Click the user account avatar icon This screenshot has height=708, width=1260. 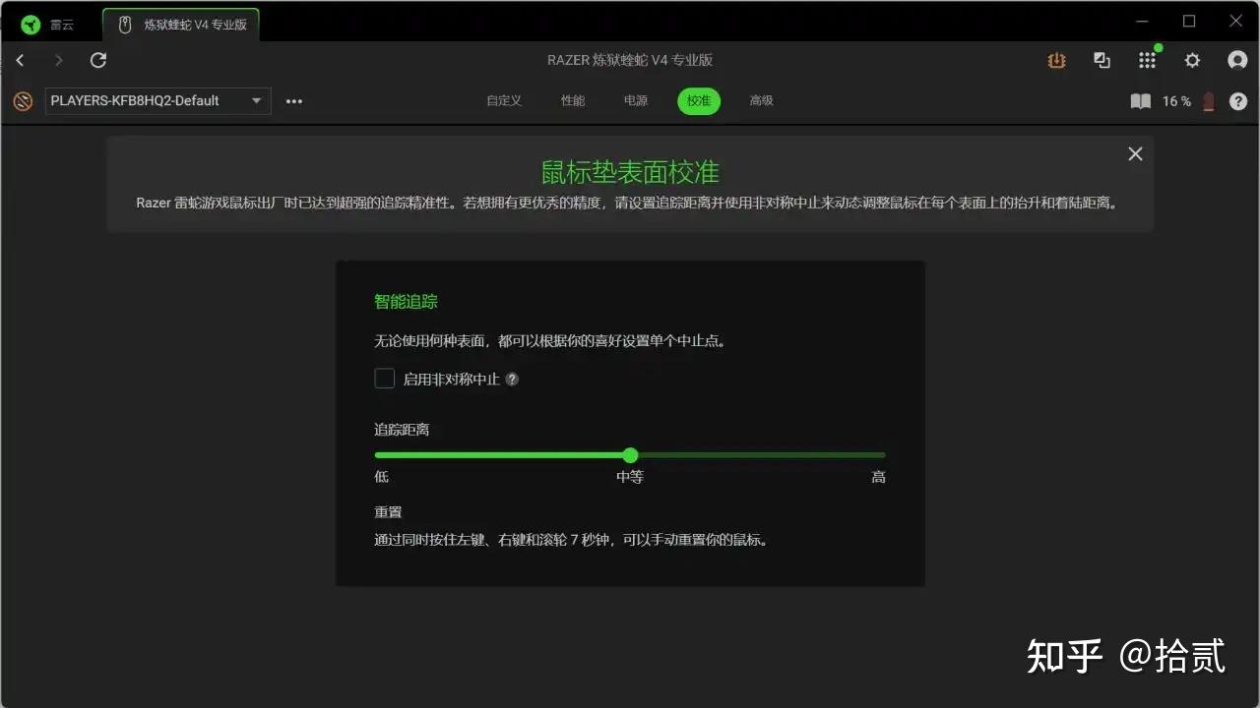pyautogui.click(x=1236, y=60)
